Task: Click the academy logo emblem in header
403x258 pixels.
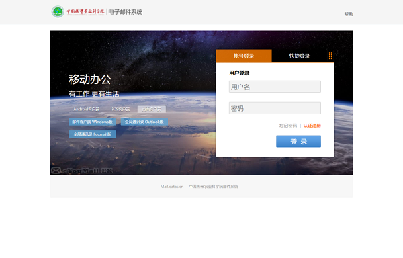Action: (x=58, y=12)
